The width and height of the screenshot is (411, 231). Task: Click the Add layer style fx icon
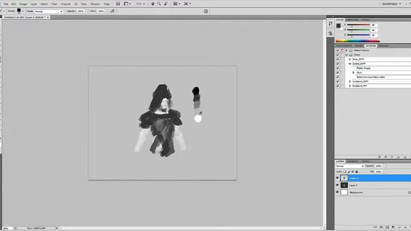click(x=381, y=227)
